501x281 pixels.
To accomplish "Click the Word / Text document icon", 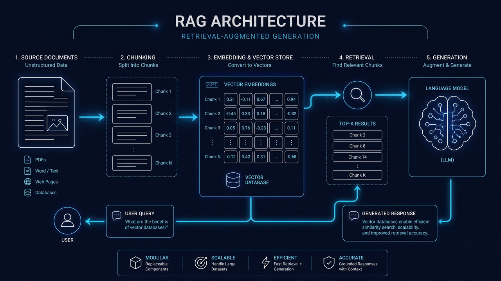I will [x=28, y=171].
